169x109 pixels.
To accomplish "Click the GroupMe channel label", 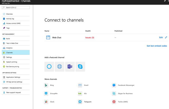I will tap(54, 93).
